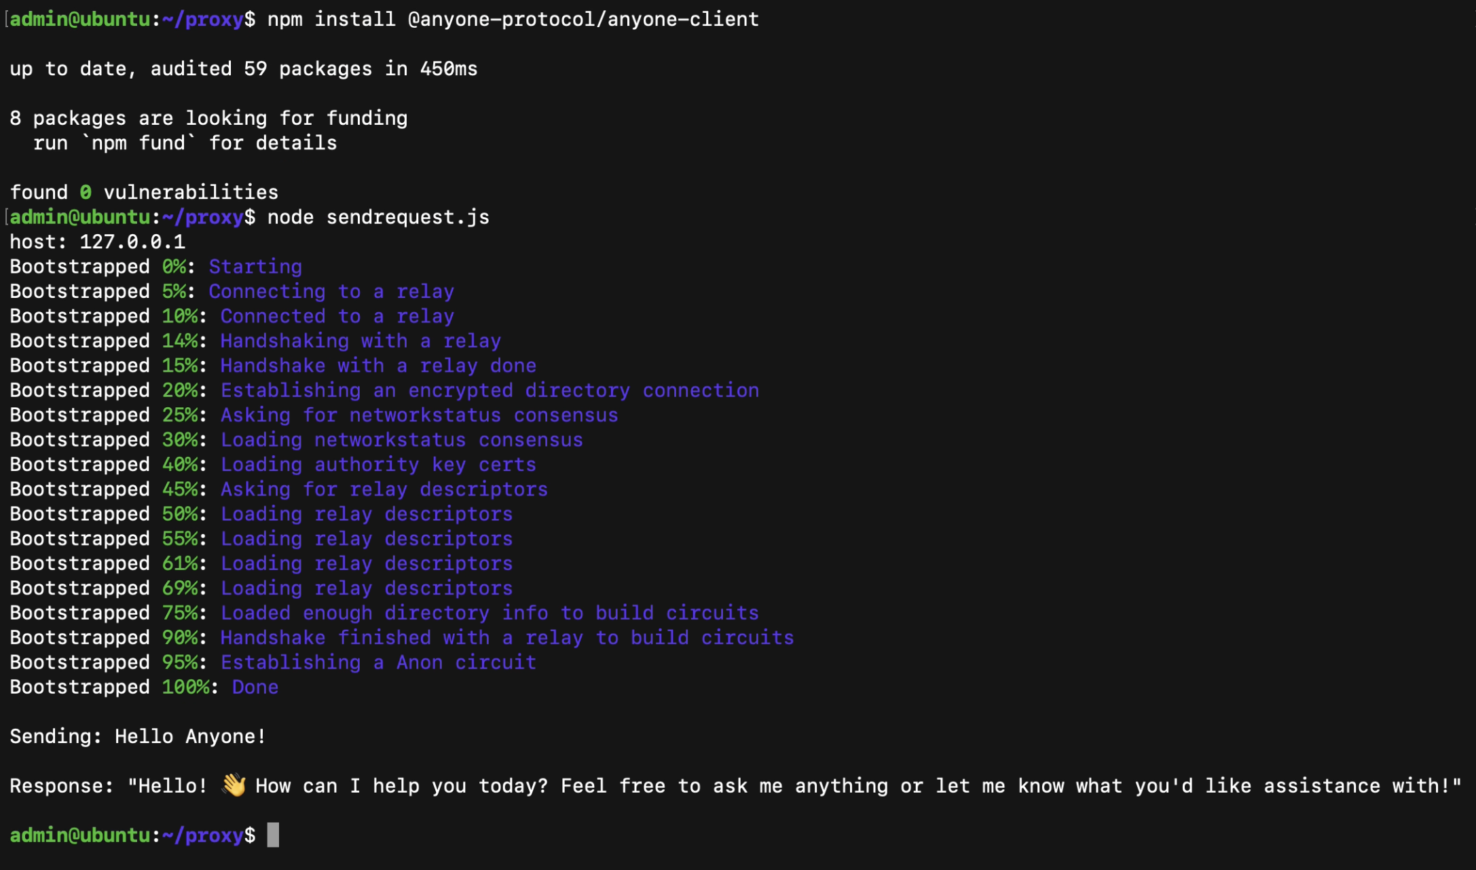This screenshot has height=870, width=1476.
Task: Click the "audited 59 packages" output line
Action: click(243, 69)
